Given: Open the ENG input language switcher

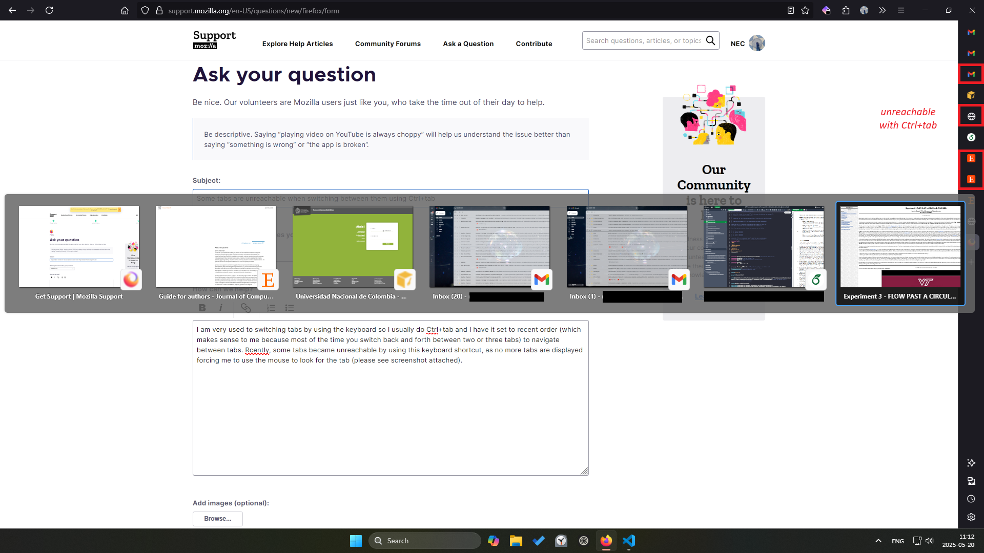Looking at the screenshot, I should click(898, 541).
